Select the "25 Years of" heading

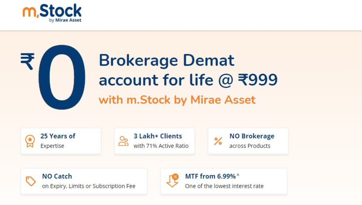pos(58,136)
